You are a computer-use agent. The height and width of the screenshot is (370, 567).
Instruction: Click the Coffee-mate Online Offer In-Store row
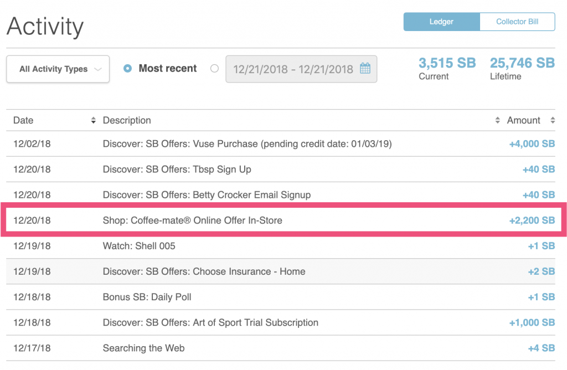pyautogui.click(x=192, y=220)
